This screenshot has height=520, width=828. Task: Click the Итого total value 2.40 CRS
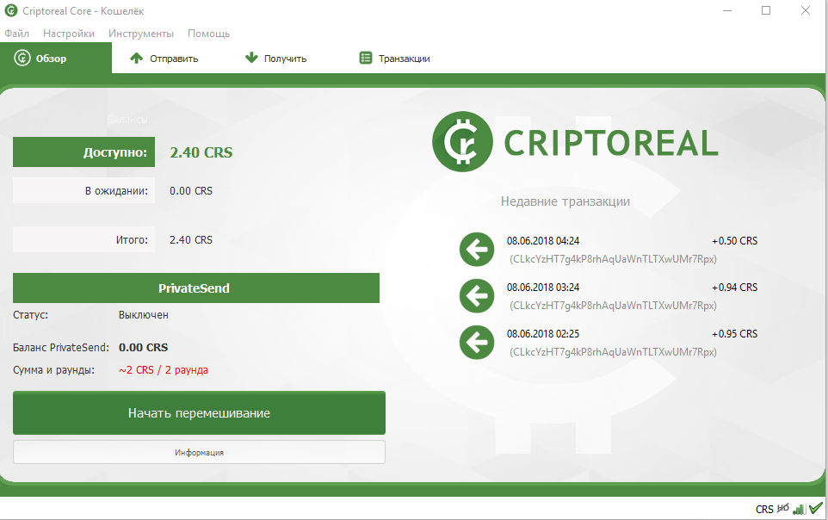pyautogui.click(x=190, y=240)
